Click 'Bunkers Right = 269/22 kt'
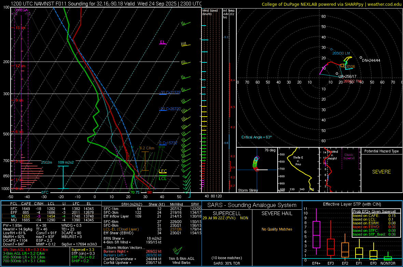Image resolution: width=403 pixels, height=267 pixels. coord(133,252)
